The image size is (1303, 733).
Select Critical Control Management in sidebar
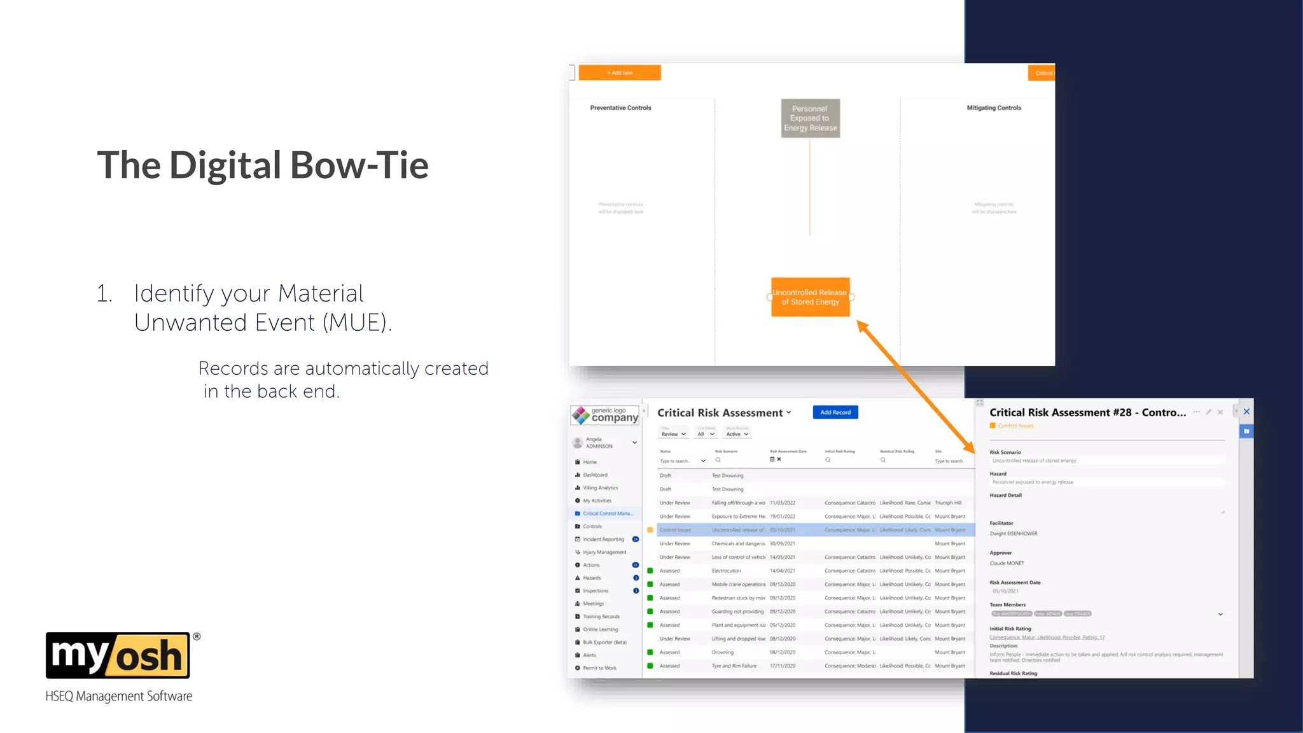click(604, 513)
